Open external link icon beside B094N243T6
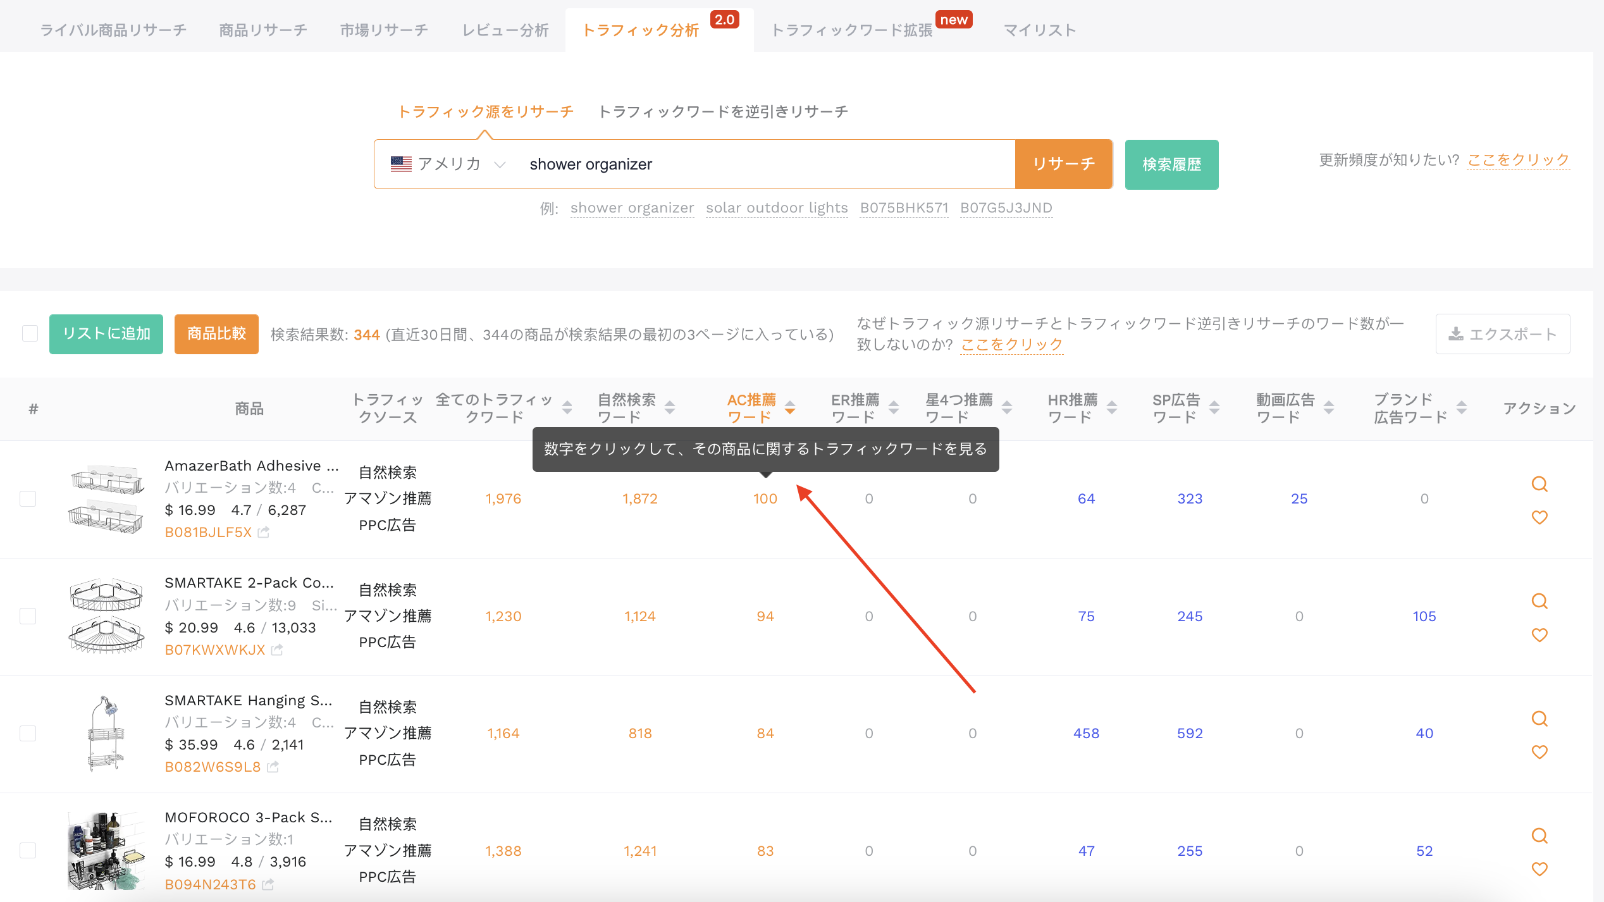 (x=268, y=884)
